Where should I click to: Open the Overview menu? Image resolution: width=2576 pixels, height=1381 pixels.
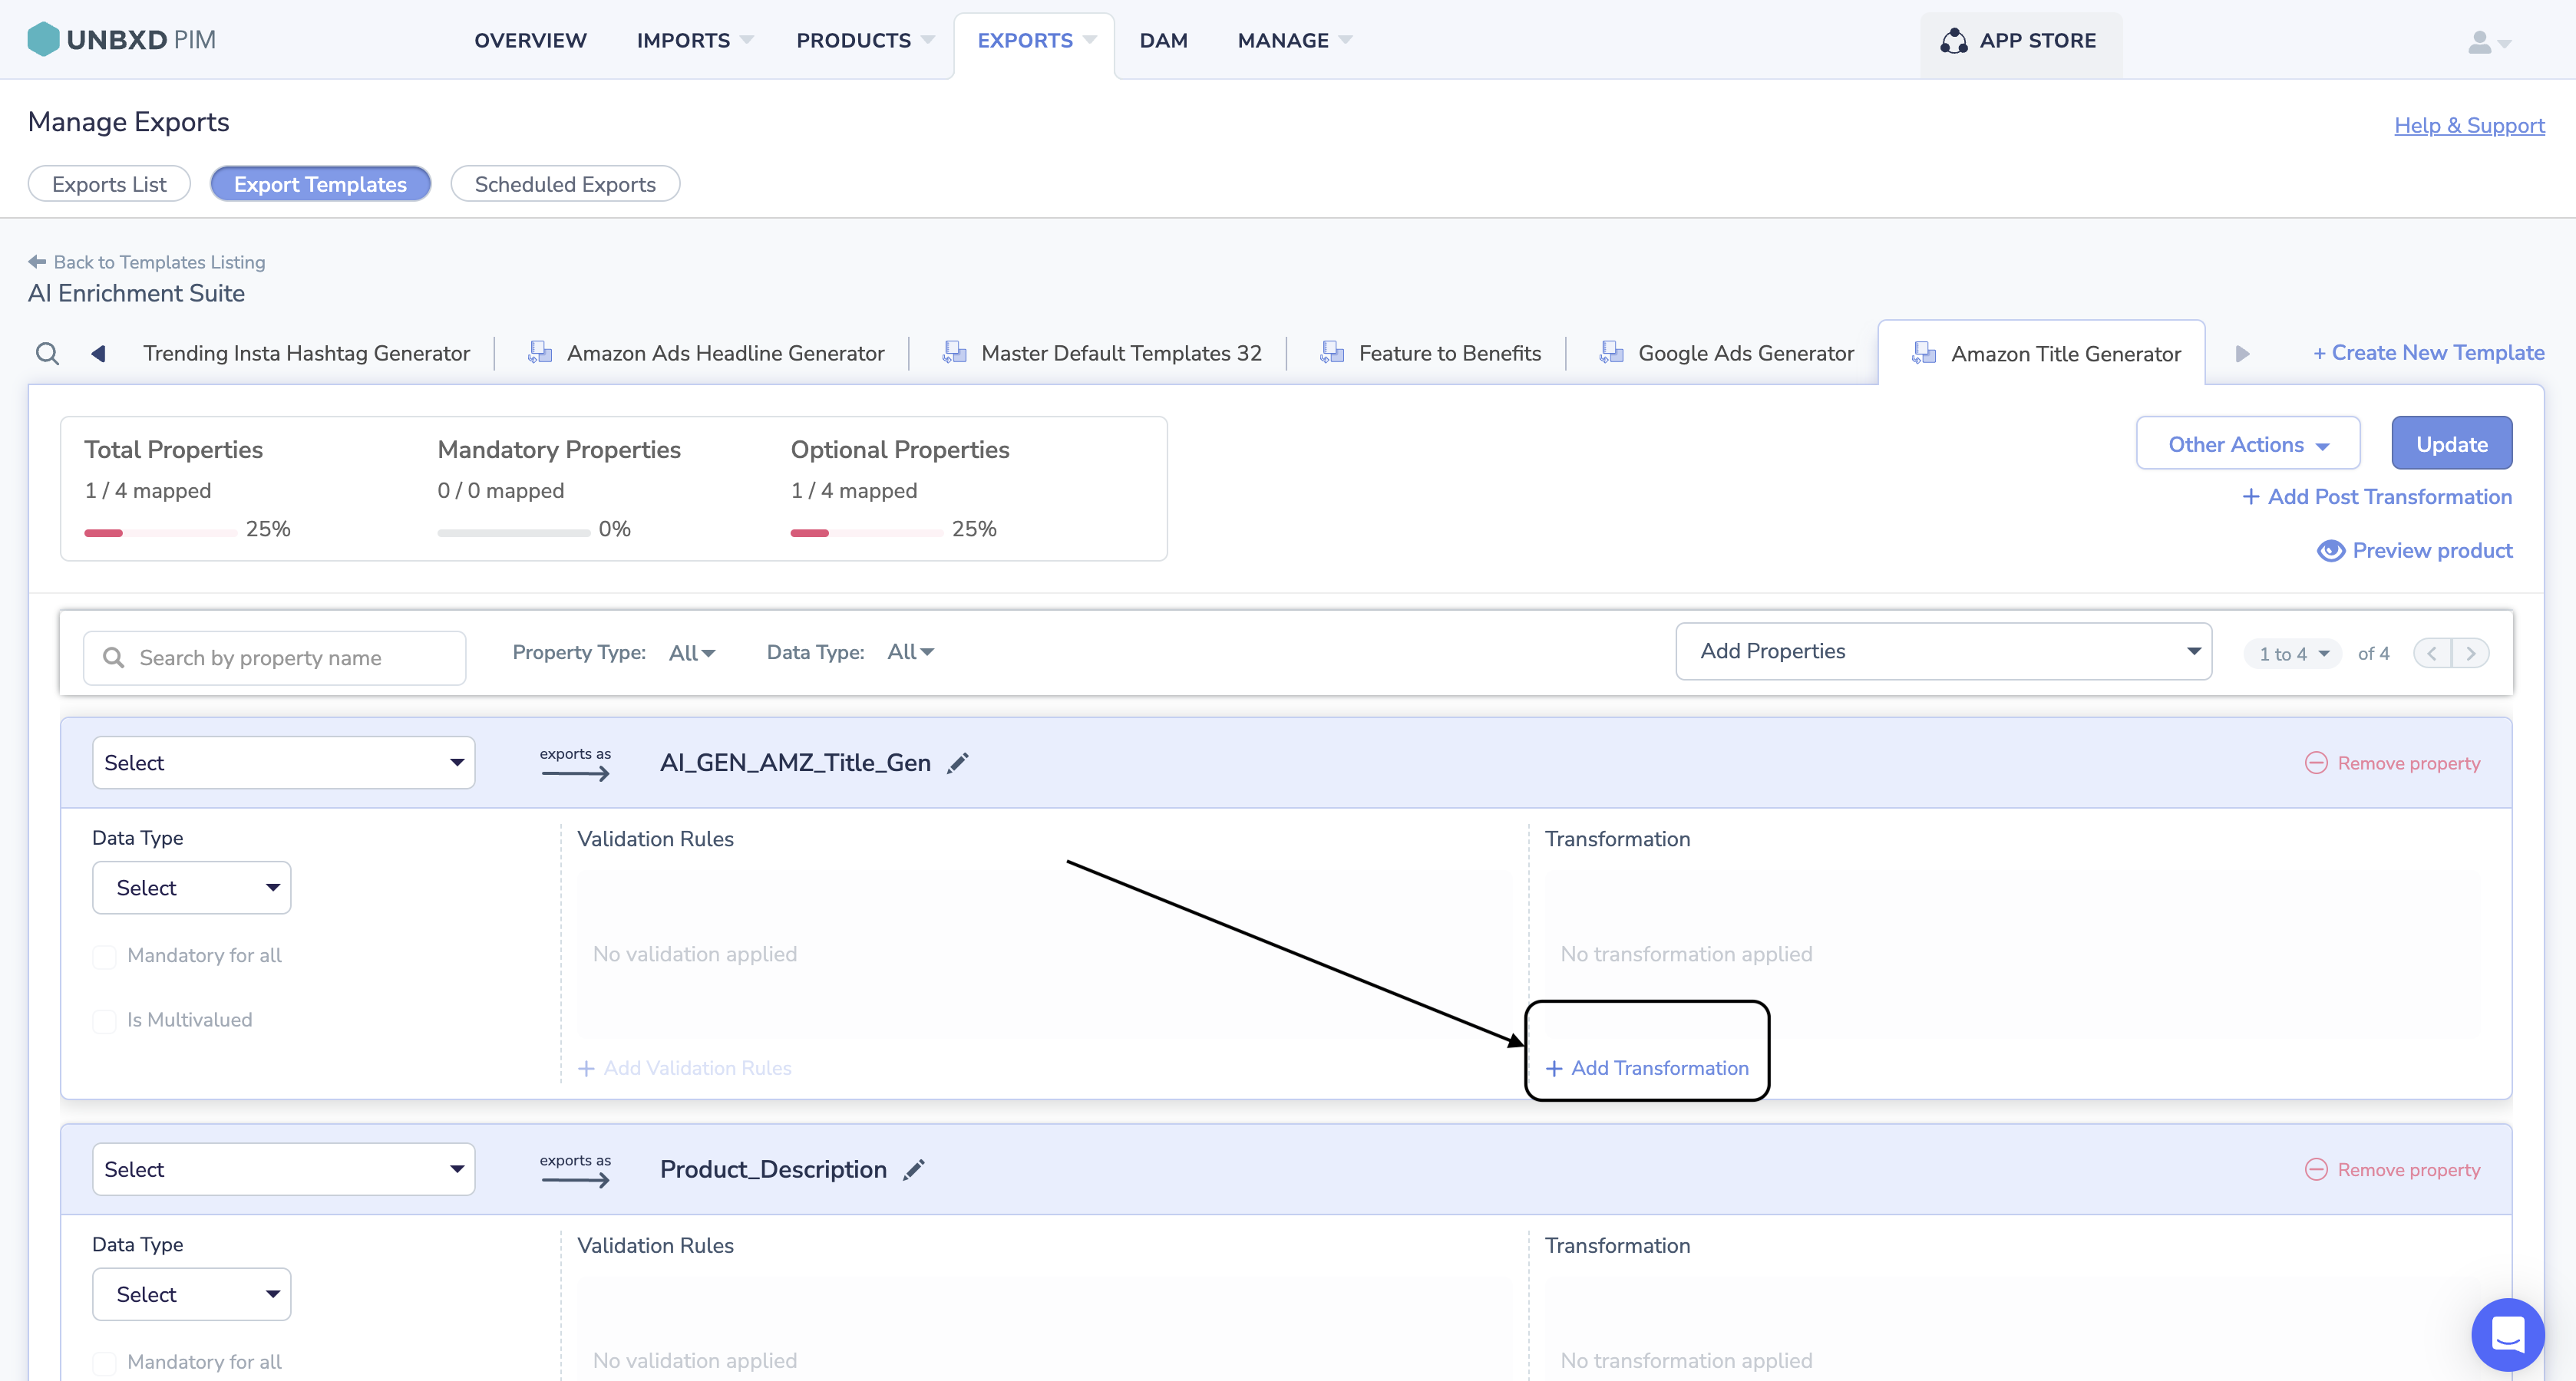[x=530, y=41]
